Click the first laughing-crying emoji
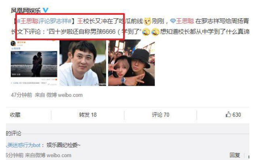This screenshot has height=160, width=253. [x=146, y=32]
